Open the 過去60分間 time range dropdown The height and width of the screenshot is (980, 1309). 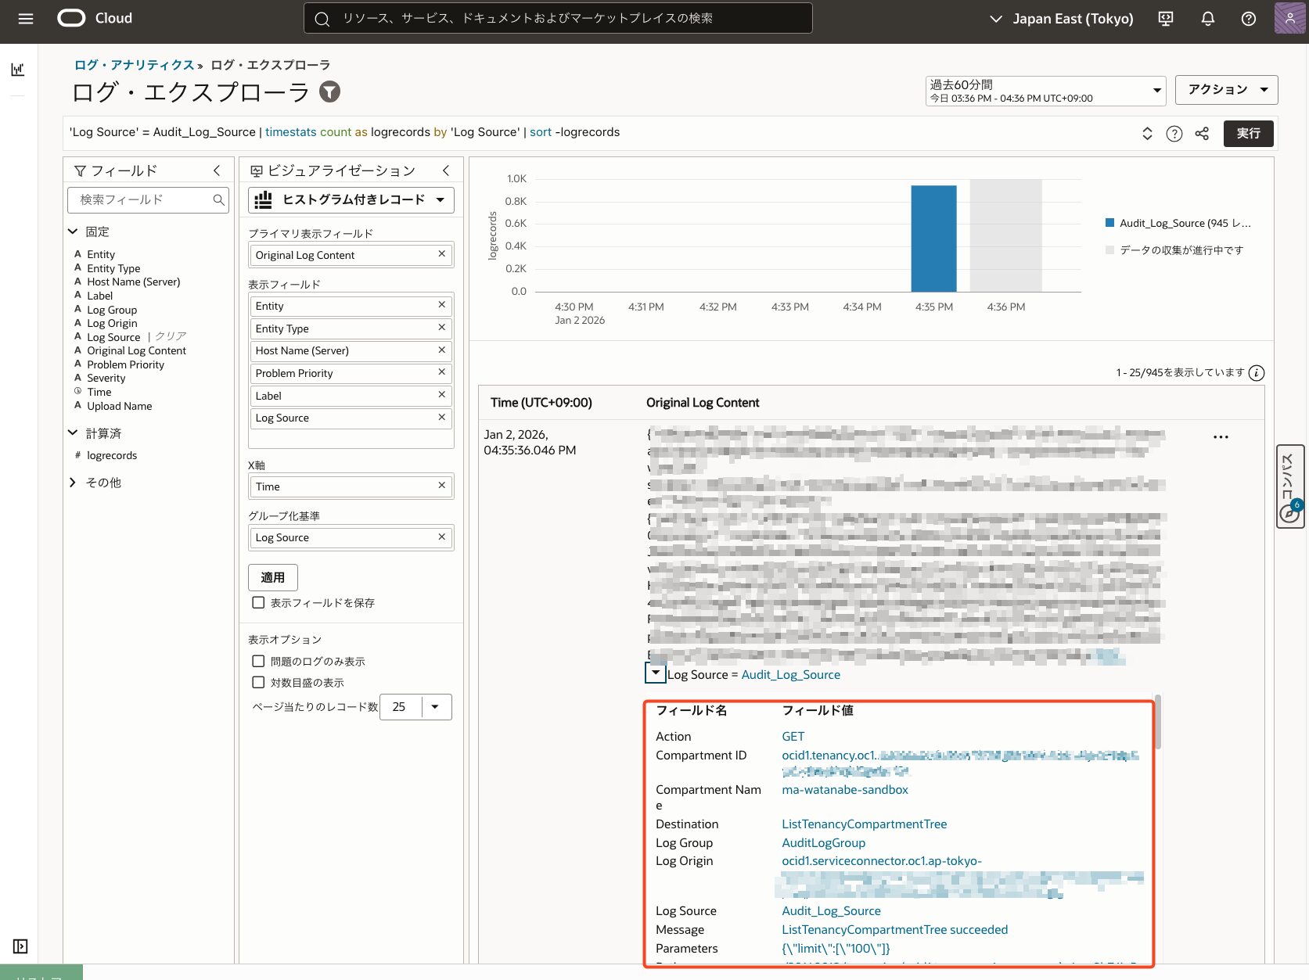pyautogui.click(x=1045, y=91)
